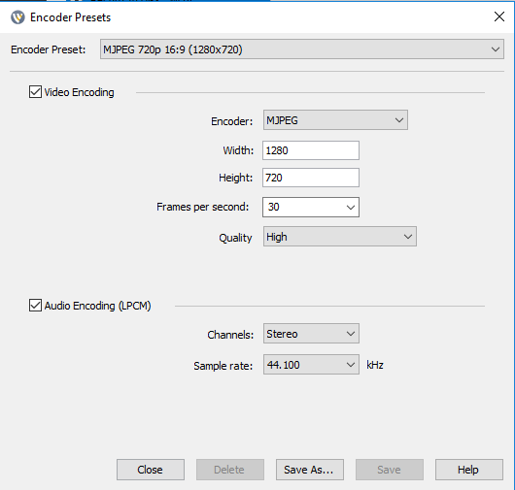The width and height of the screenshot is (515, 490).
Task: Click the Encoder Presets app icon in title bar
Action: click(x=17, y=17)
